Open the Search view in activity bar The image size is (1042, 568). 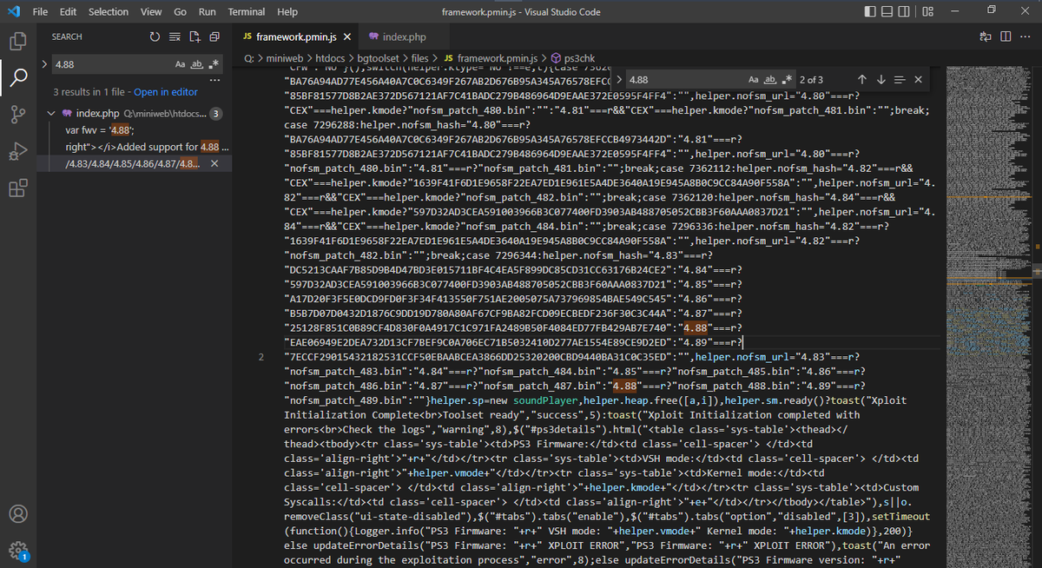point(18,78)
